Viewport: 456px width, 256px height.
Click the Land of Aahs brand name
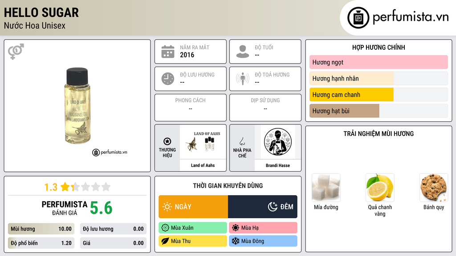203,165
